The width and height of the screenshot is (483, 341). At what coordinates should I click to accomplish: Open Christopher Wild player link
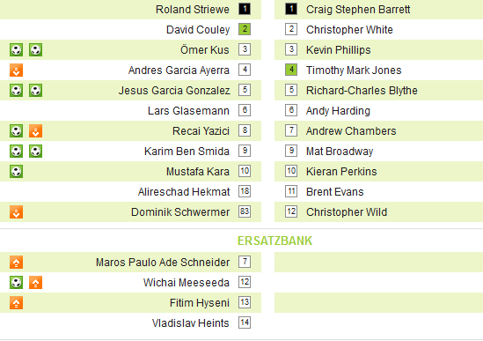pyautogui.click(x=347, y=212)
